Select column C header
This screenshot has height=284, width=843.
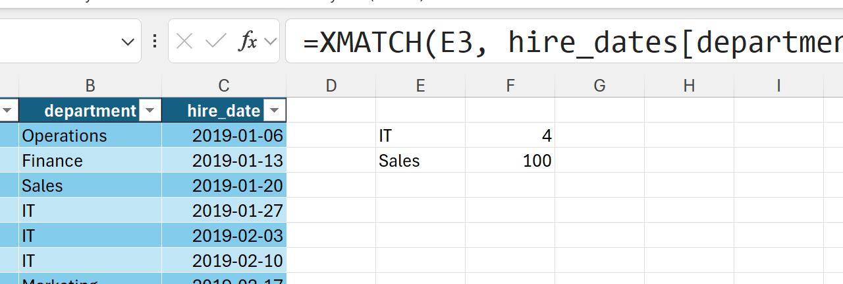pyautogui.click(x=224, y=85)
